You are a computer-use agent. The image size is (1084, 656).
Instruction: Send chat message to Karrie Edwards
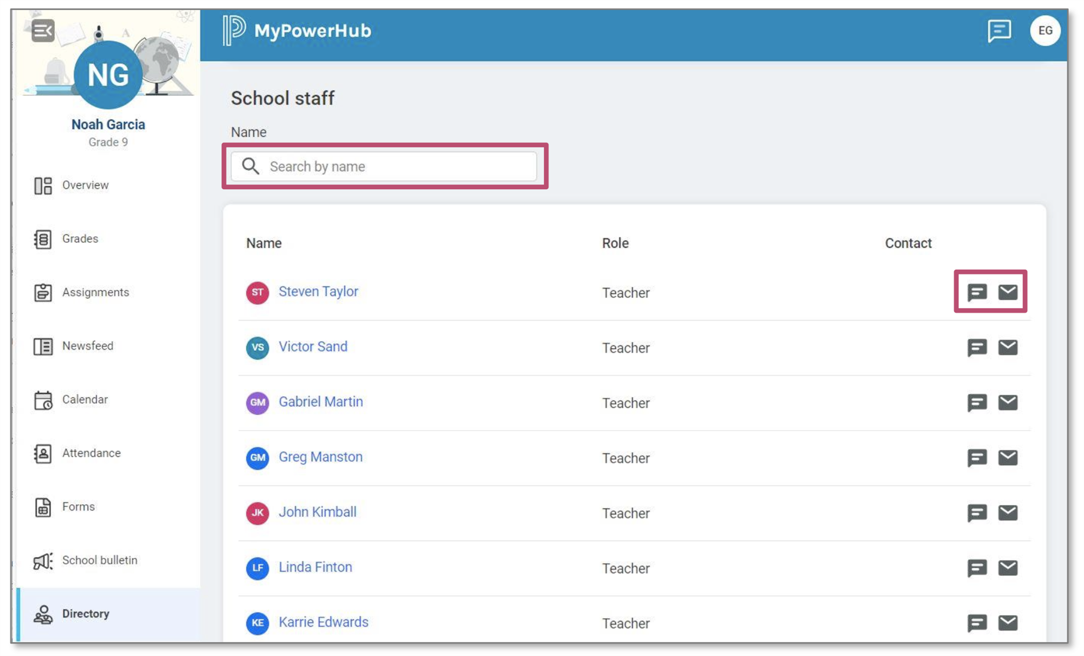(x=977, y=623)
